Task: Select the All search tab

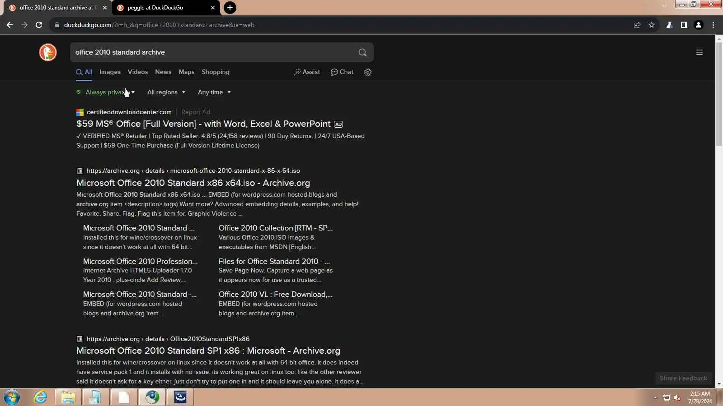Action: pos(84,72)
